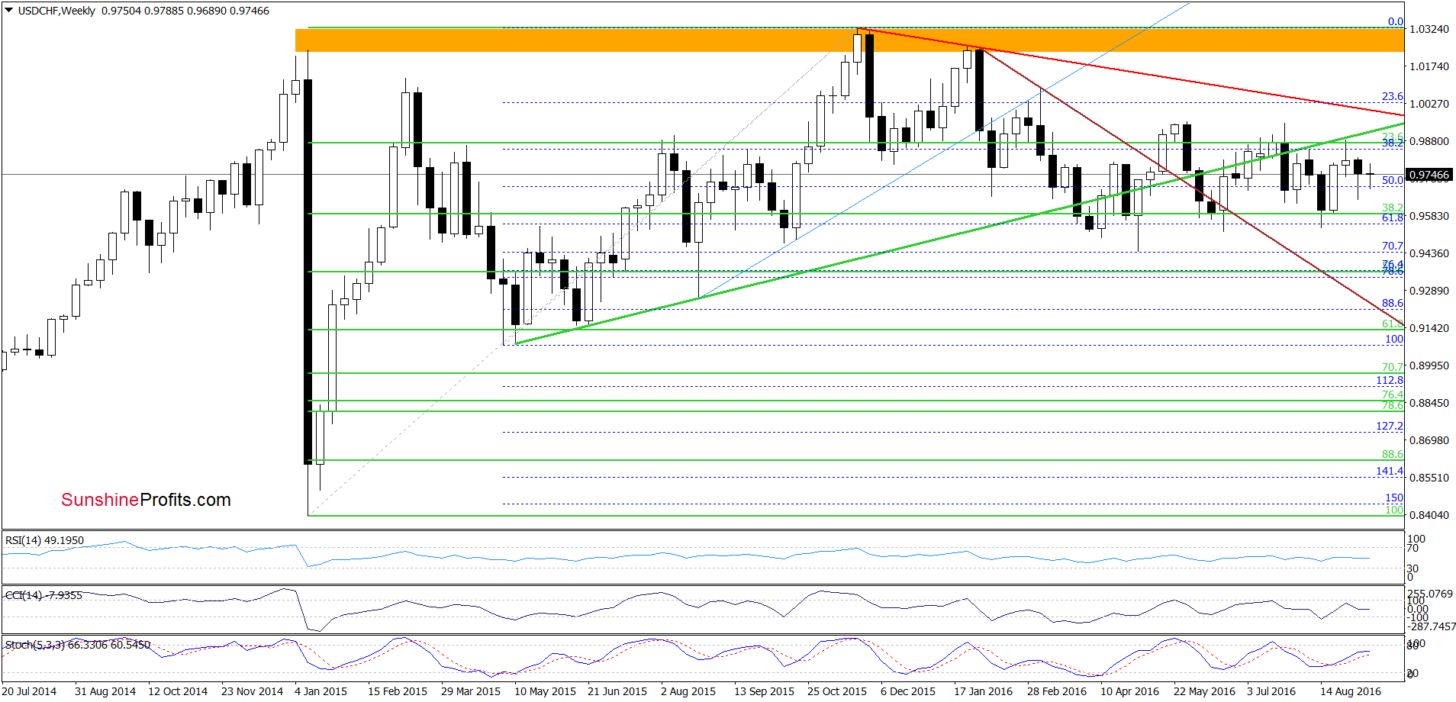This screenshot has width=1456, height=702.
Task: Click the 0.88450 price axis label
Action: [x=1429, y=403]
